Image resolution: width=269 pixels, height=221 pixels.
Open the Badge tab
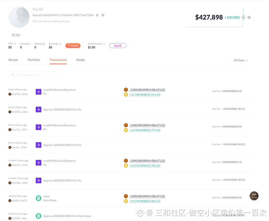point(81,60)
